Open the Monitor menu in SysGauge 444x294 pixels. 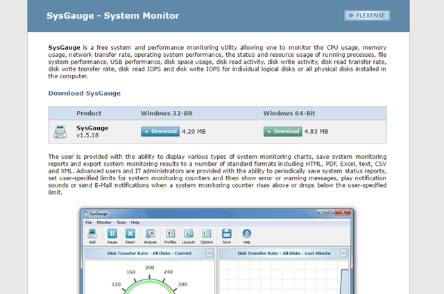104,223
